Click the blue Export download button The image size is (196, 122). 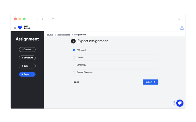[150, 82]
